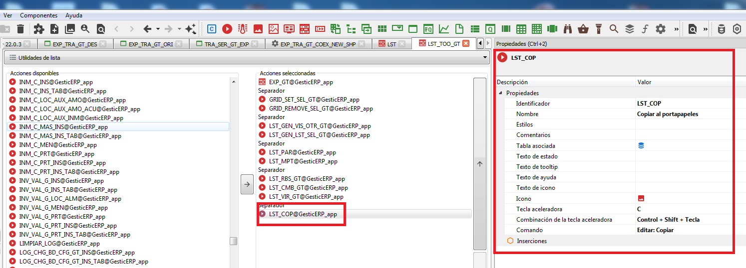Click the gear settings icon in toolbar
746x268 pixels.
tap(661, 29)
